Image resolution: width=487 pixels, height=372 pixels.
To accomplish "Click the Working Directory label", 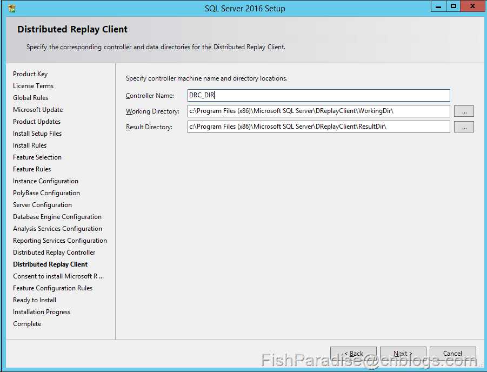I will tap(152, 111).
